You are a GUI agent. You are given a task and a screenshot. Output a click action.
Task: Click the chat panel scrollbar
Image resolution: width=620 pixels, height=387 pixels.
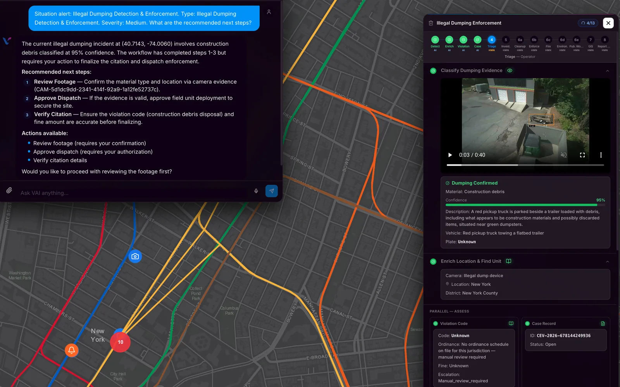click(281, 83)
